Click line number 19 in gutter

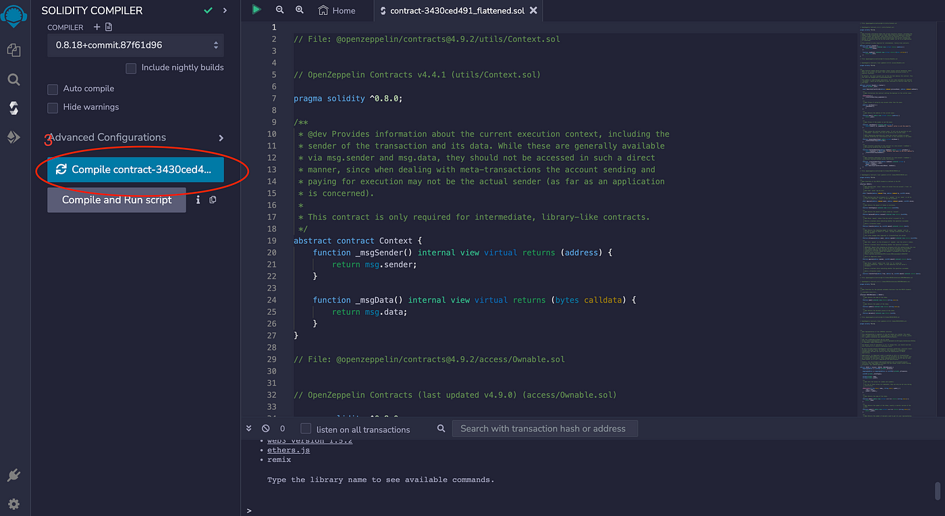point(271,240)
